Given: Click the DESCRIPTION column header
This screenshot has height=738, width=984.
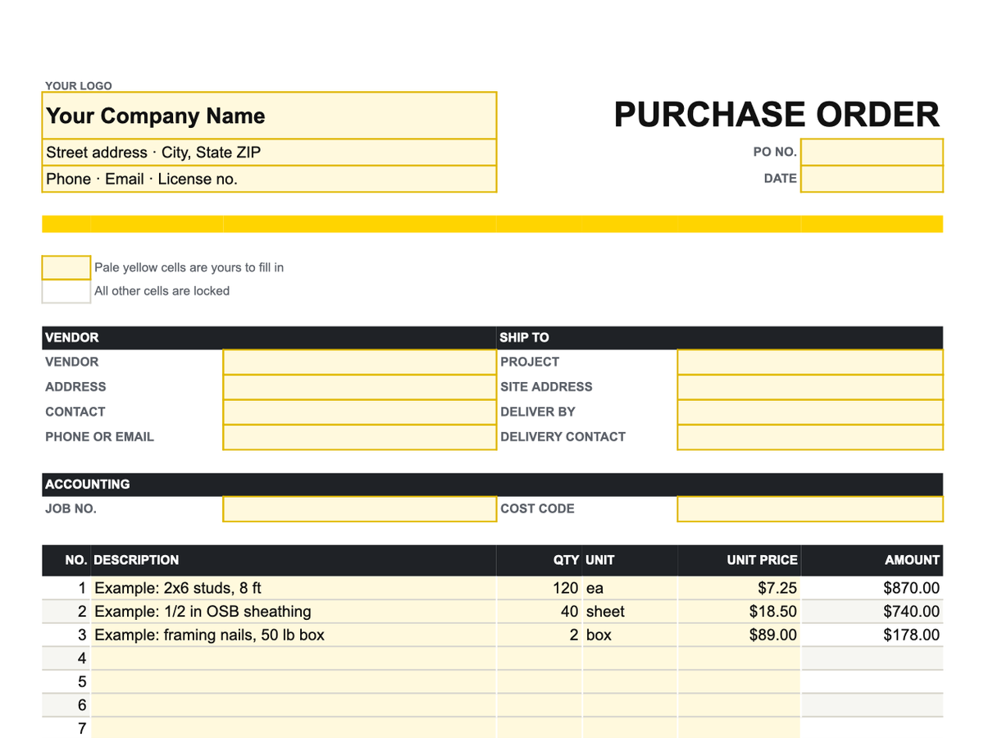Looking at the screenshot, I should 294,560.
